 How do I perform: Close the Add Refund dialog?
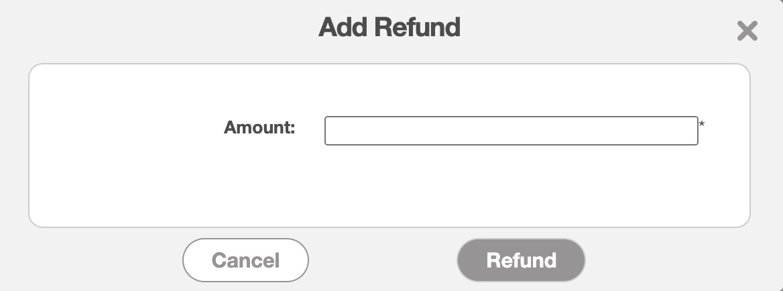point(747,31)
